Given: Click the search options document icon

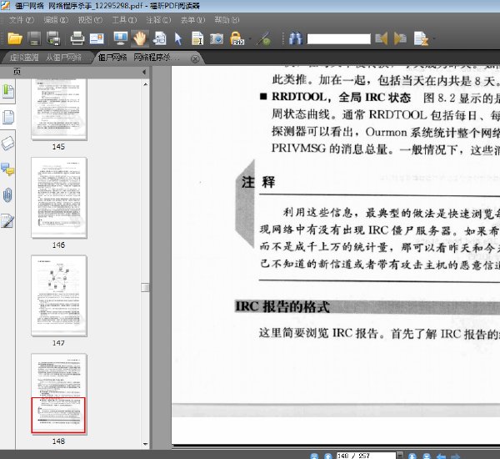Looking at the screenshot, I should click(421, 38).
